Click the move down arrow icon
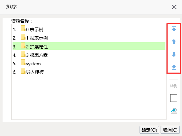 tap(174, 55)
